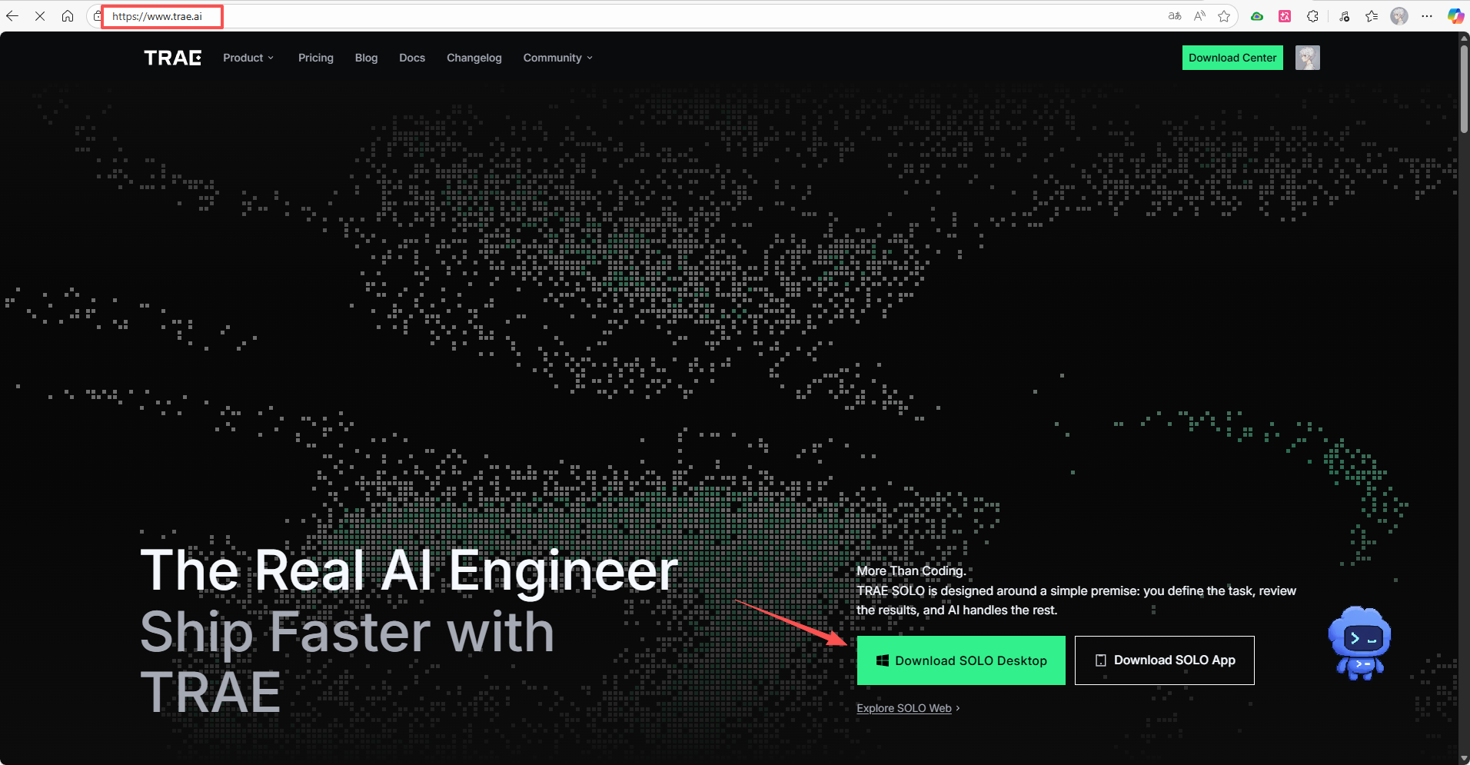Click the vertical page scrollbar thumb
Viewport: 1470px width, 765px height.
(x=1464, y=88)
